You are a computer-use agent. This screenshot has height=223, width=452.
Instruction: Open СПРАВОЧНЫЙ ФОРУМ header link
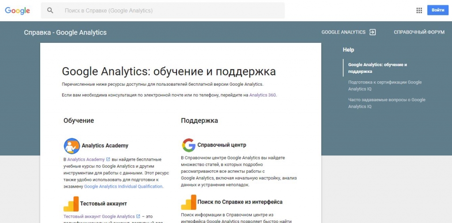point(419,32)
